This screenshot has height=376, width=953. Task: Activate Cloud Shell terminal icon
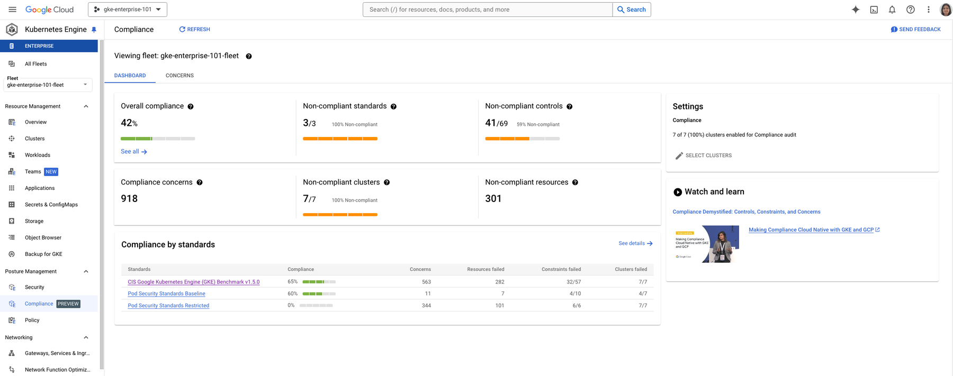coord(874,10)
